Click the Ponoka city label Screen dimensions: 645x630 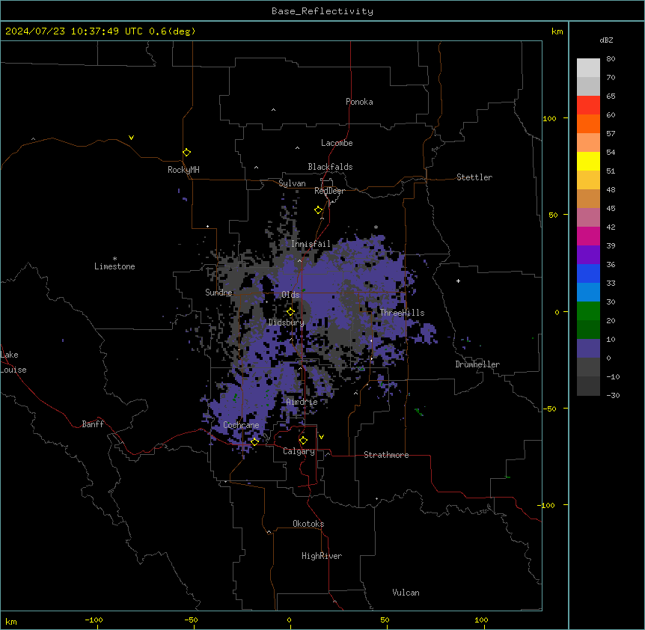[x=359, y=102]
